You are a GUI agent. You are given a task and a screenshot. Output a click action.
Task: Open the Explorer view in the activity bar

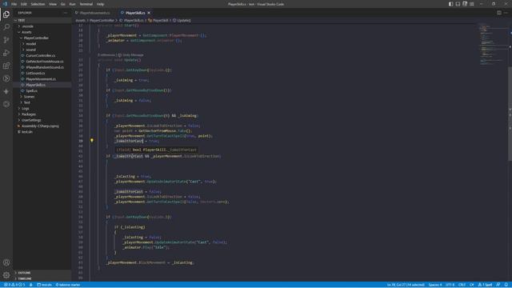coord(6,14)
